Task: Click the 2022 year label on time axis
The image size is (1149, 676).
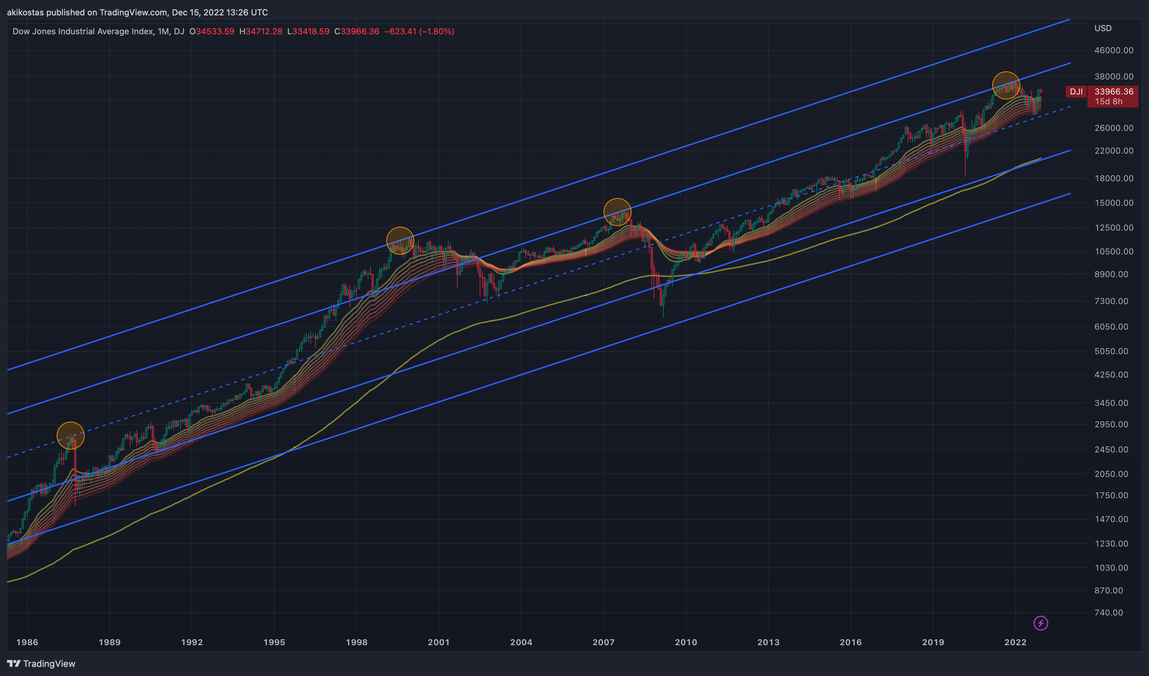Action: click(x=1015, y=642)
